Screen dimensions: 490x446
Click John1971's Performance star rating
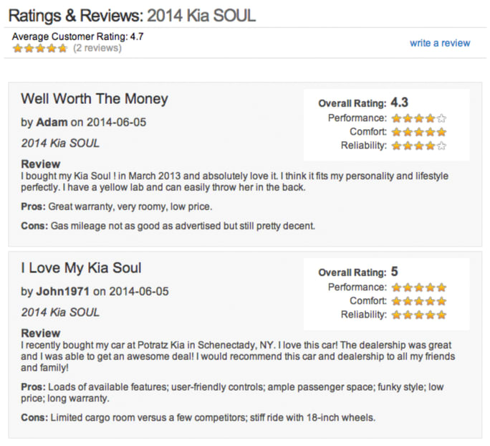[419, 287]
